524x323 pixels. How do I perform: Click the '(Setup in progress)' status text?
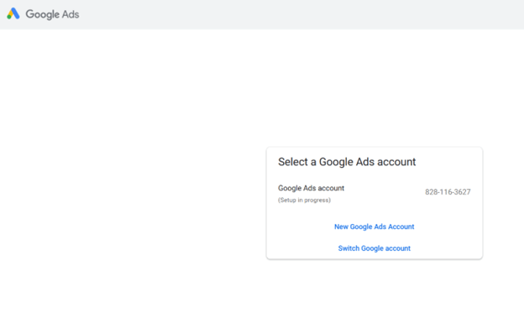(304, 200)
